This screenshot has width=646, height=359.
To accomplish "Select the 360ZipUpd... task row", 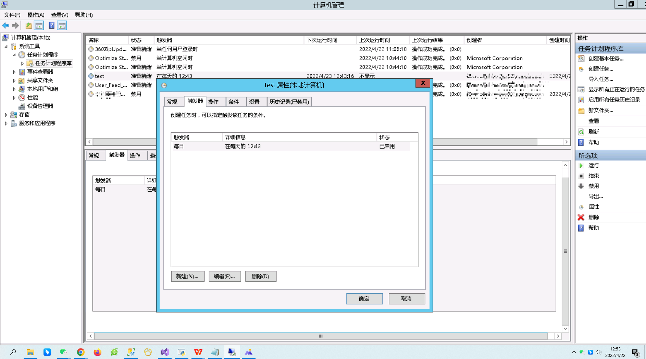I will pyautogui.click(x=328, y=49).
